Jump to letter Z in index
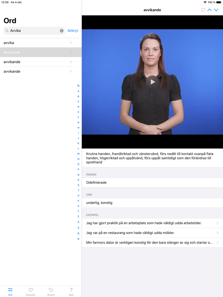The height and width of the screenshot is (297, 223). point(78,216)
